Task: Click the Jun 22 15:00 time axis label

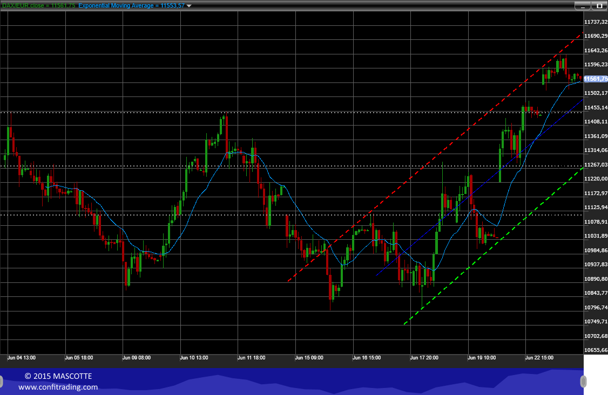Action: (539, 358)
